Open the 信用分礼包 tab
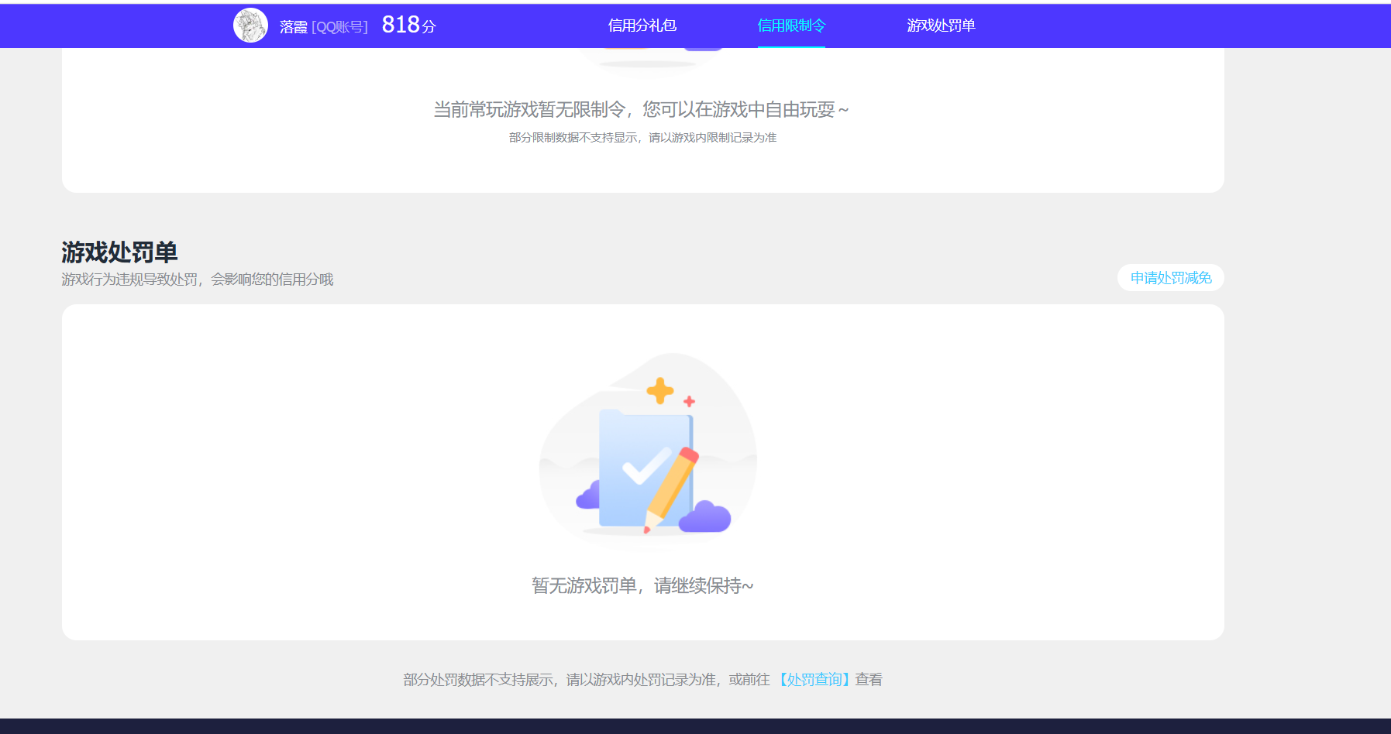 point(642,26)
